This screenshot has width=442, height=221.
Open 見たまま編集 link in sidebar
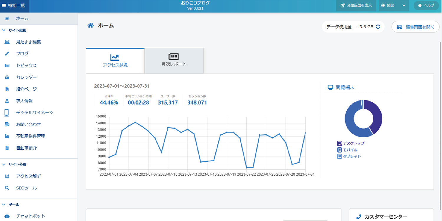coord(28,42)
